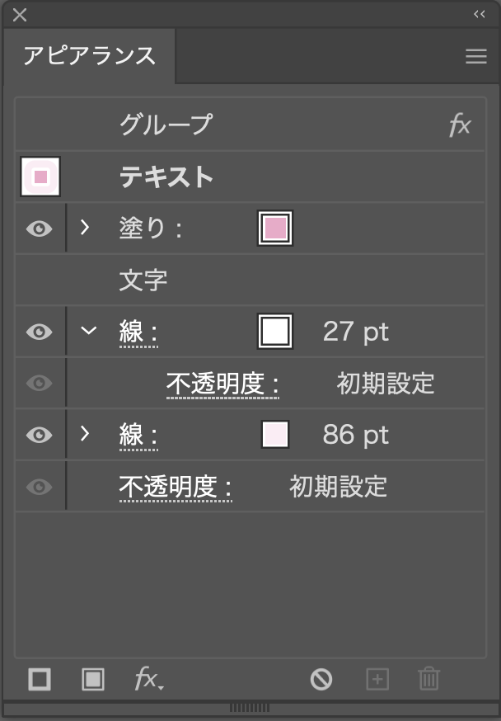The width and height of the screenshot is (501, 721).
Task: Hide the 塗り fill visibility eye
Action: tap(39, 229)
